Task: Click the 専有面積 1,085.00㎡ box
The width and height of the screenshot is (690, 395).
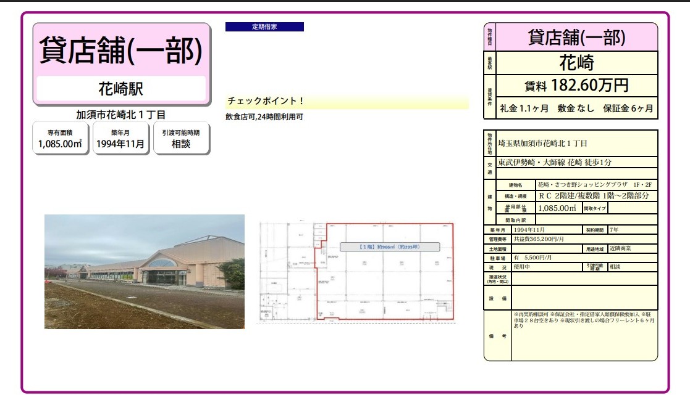Action: click(61, 138)
